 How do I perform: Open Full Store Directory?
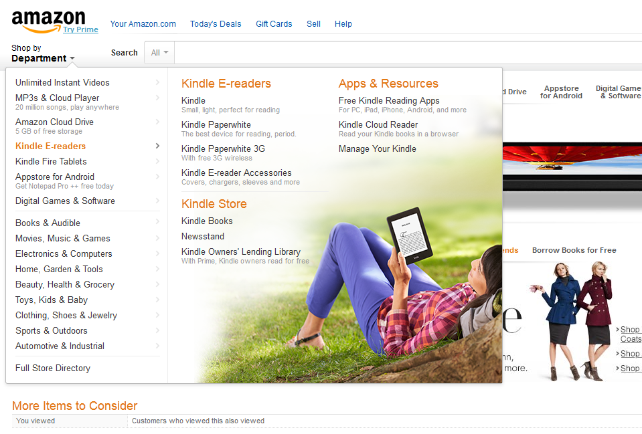click(53, 368)
